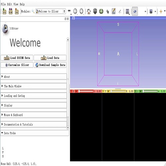Collapse the Data Probe section
This screenshot has width=166, height=166.
tap(35, 133)
